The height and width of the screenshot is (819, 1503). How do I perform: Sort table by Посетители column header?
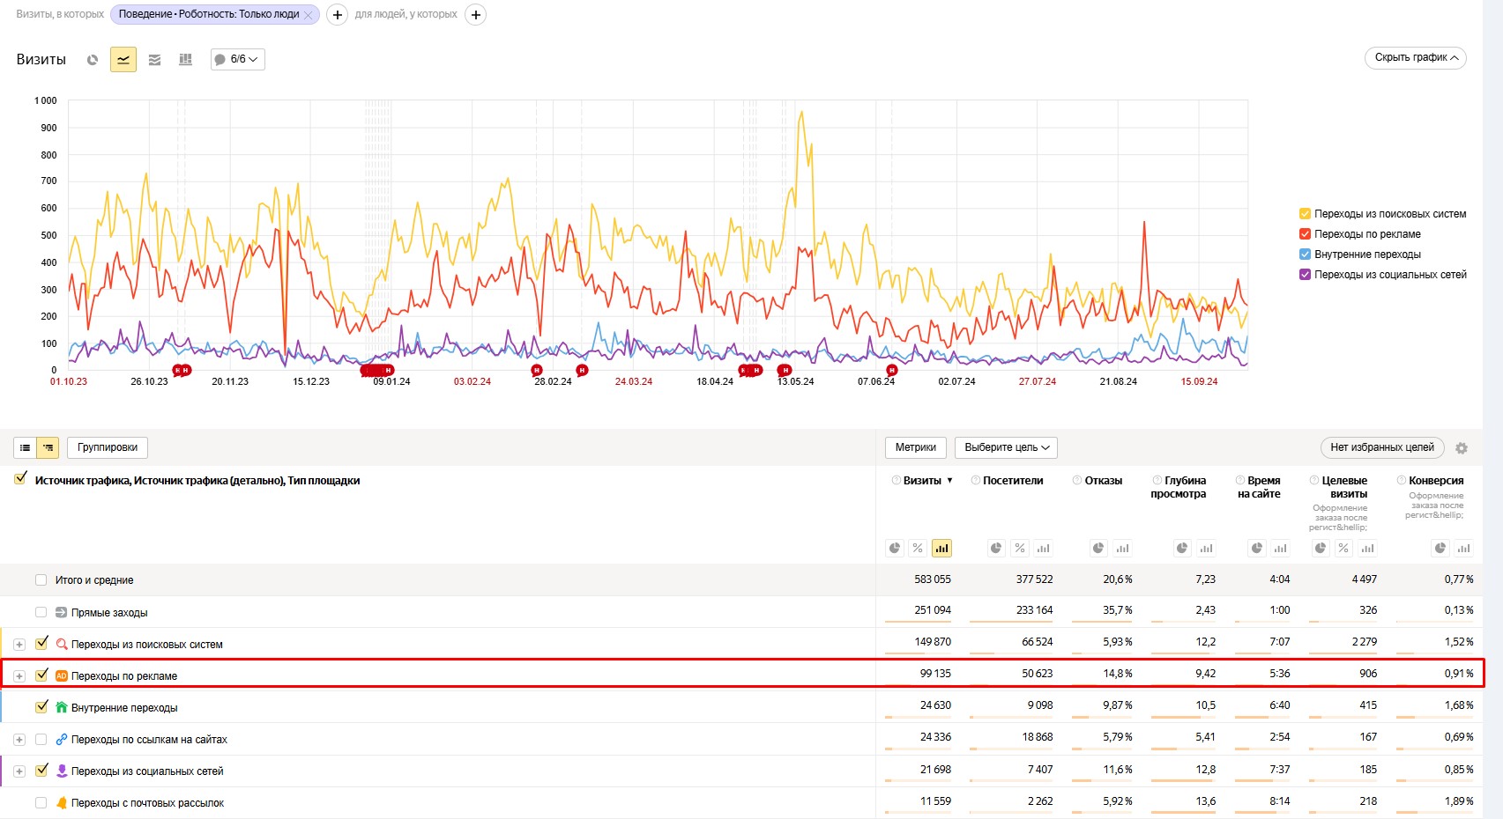(1012, 481)
